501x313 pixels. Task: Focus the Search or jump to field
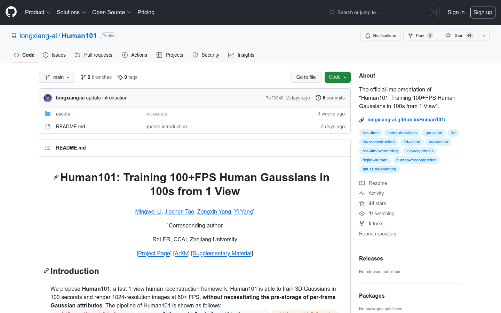coord(383,13)
